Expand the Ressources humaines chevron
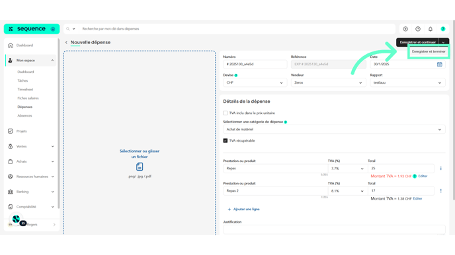The height and width of the screenshot is (255, 455). (x=52, y=177)
